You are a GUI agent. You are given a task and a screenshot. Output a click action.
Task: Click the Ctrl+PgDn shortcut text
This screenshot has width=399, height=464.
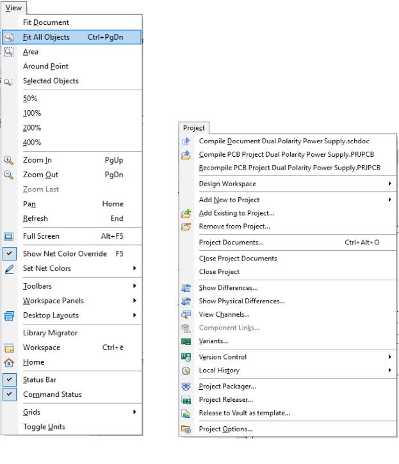pyautogui.click(x=105, y=37)
